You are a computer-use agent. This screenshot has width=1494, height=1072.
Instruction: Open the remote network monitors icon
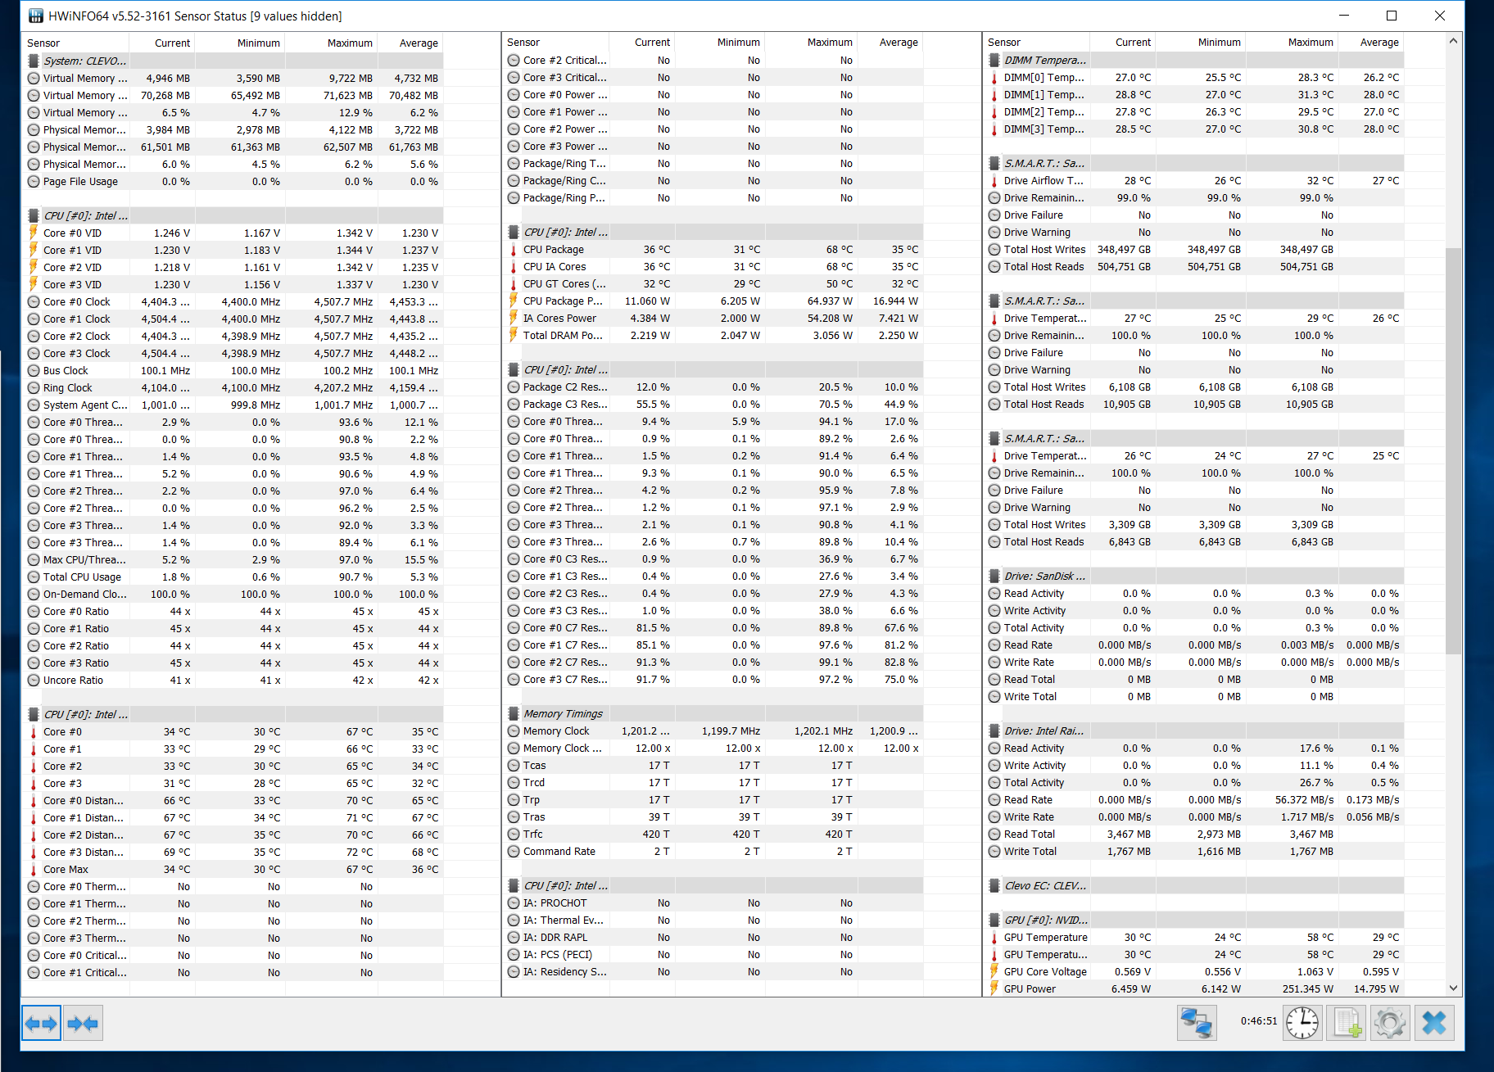[x=1197, y=1023]
